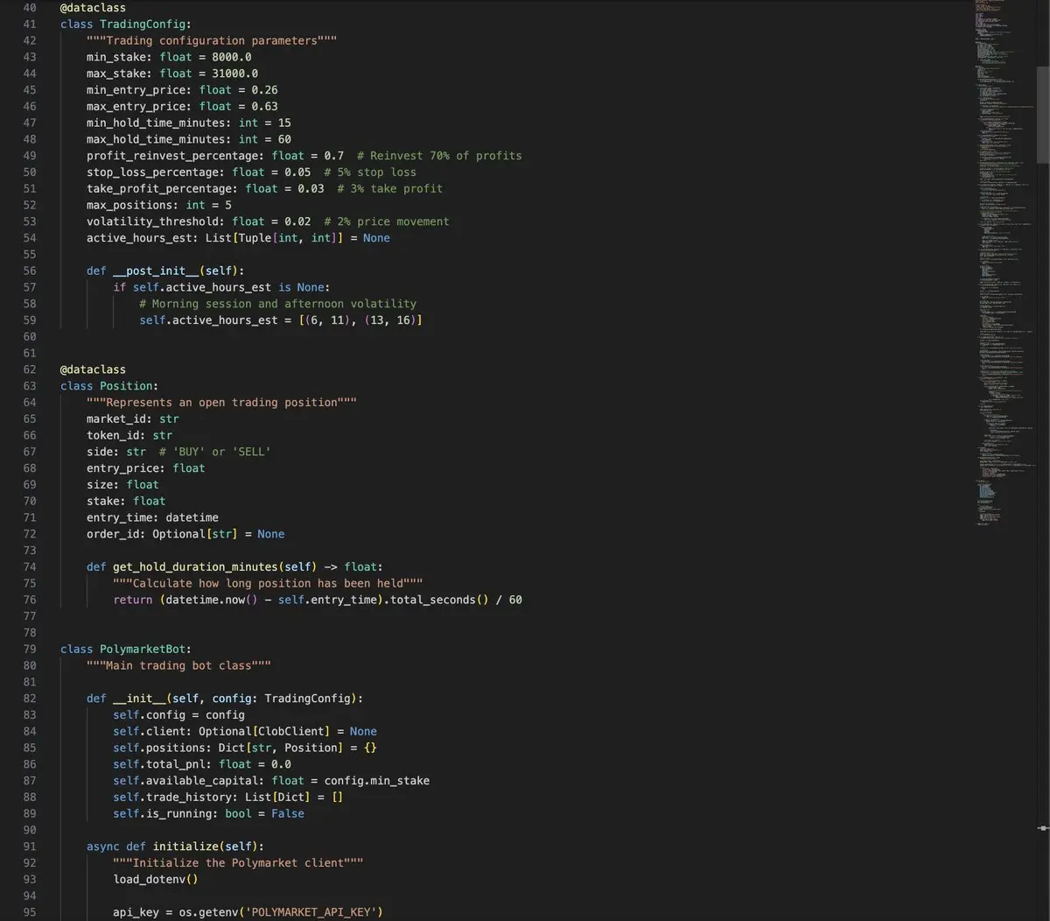Click gutter line number 91
This screenshot has height=921, width=1050.
(x=29, y=847)
